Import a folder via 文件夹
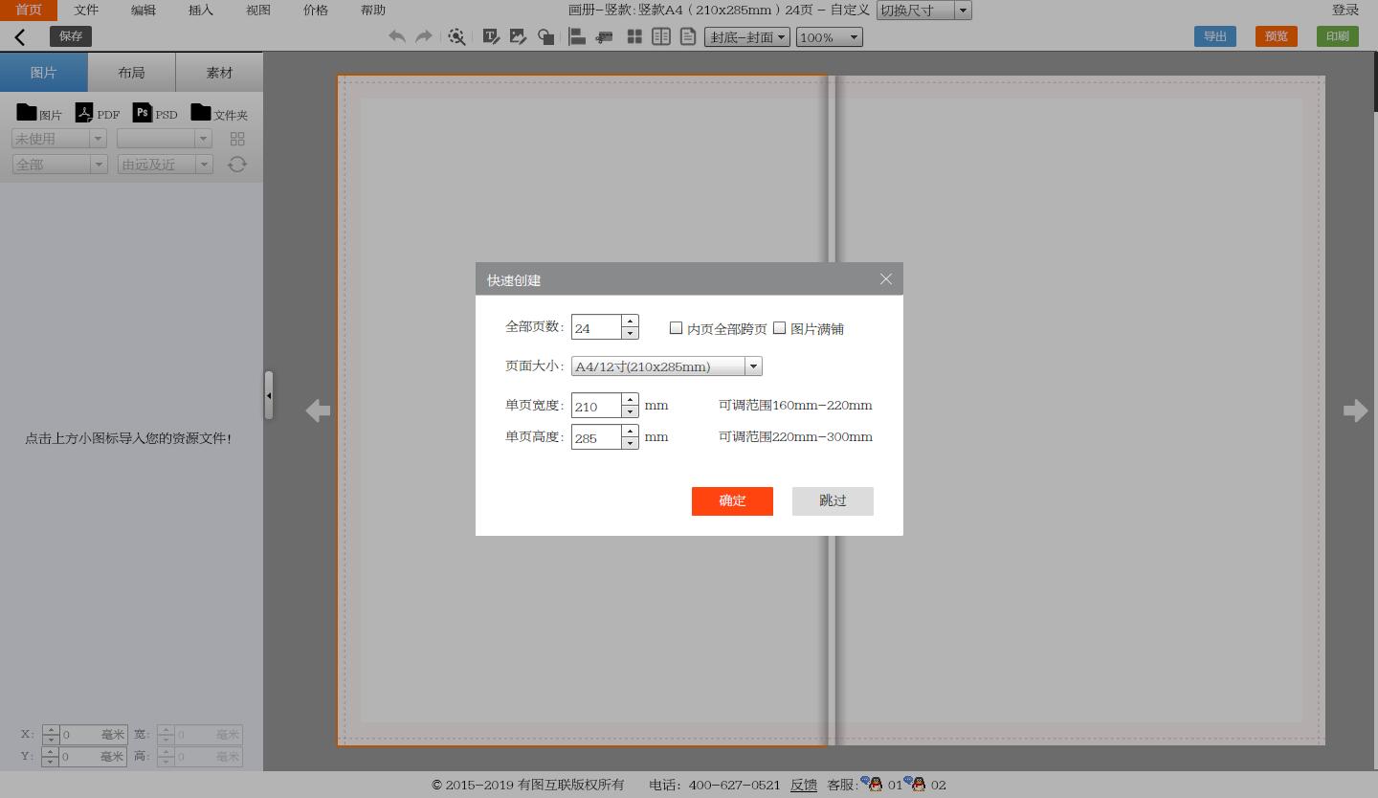Viewport: 1378px width, 798px height. point(201,112)
